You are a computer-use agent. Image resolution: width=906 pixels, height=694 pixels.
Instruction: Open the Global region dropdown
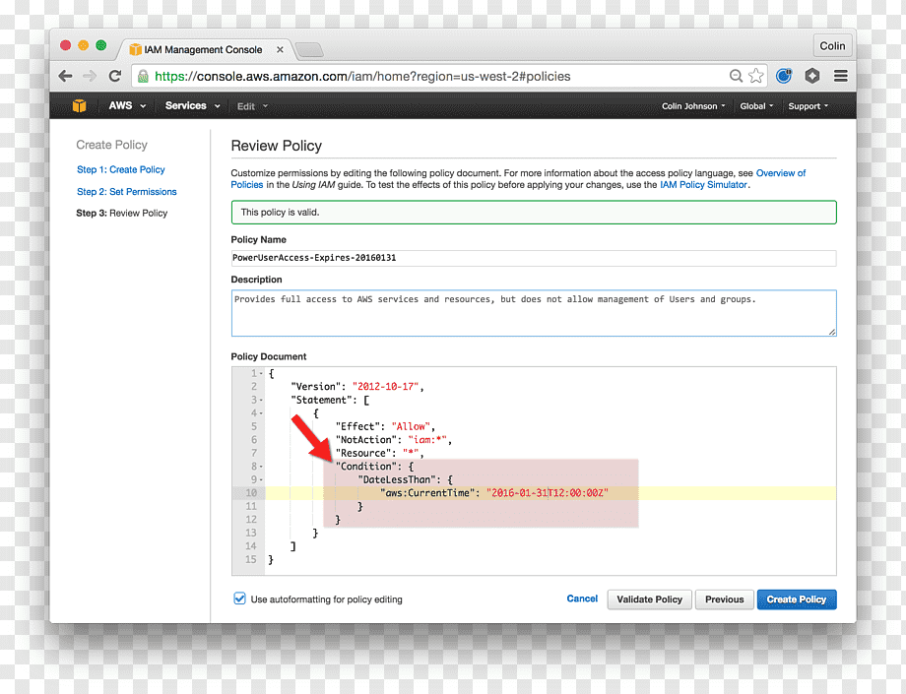(x=756, y=106)
